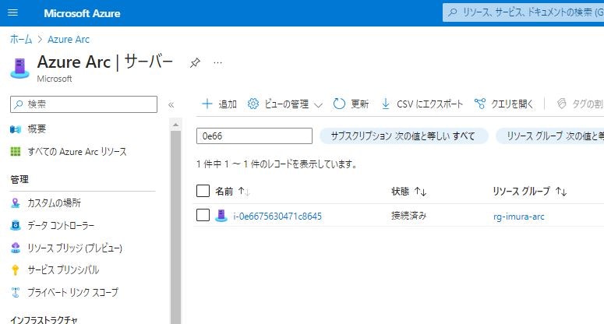Click the sidebar scrollbar track
604x324 pixels.
175,227
